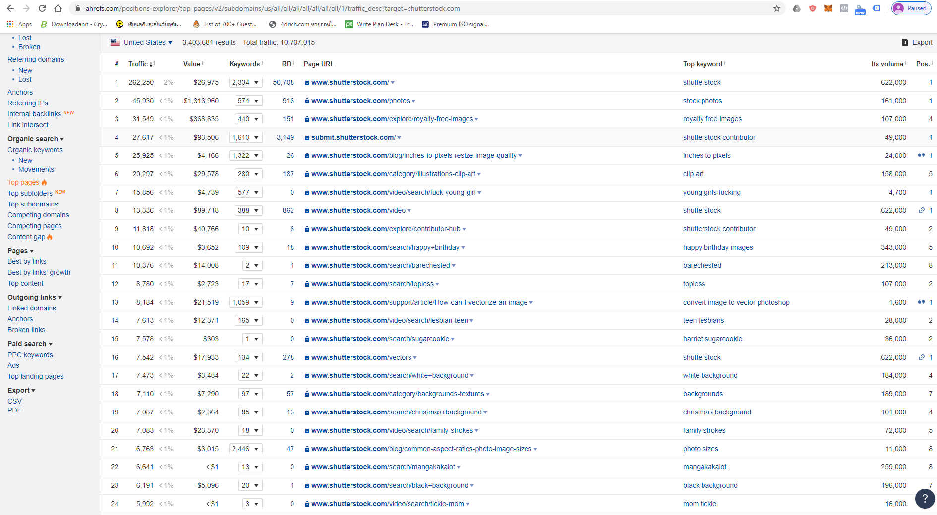Image resolution: width=937 pixels, height=515 pixels.
Task: Open the 134 keywords dropdown
Action: click(248, 357)
